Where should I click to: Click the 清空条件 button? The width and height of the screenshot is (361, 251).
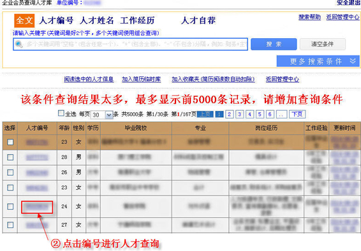pos(323,44)
